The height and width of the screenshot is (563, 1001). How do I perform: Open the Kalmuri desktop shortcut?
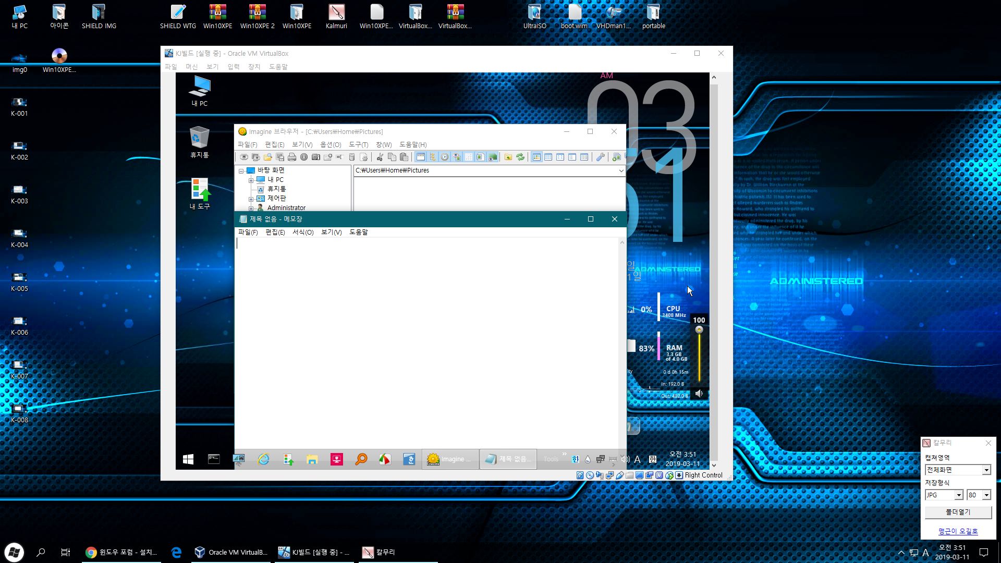[336, 16]
